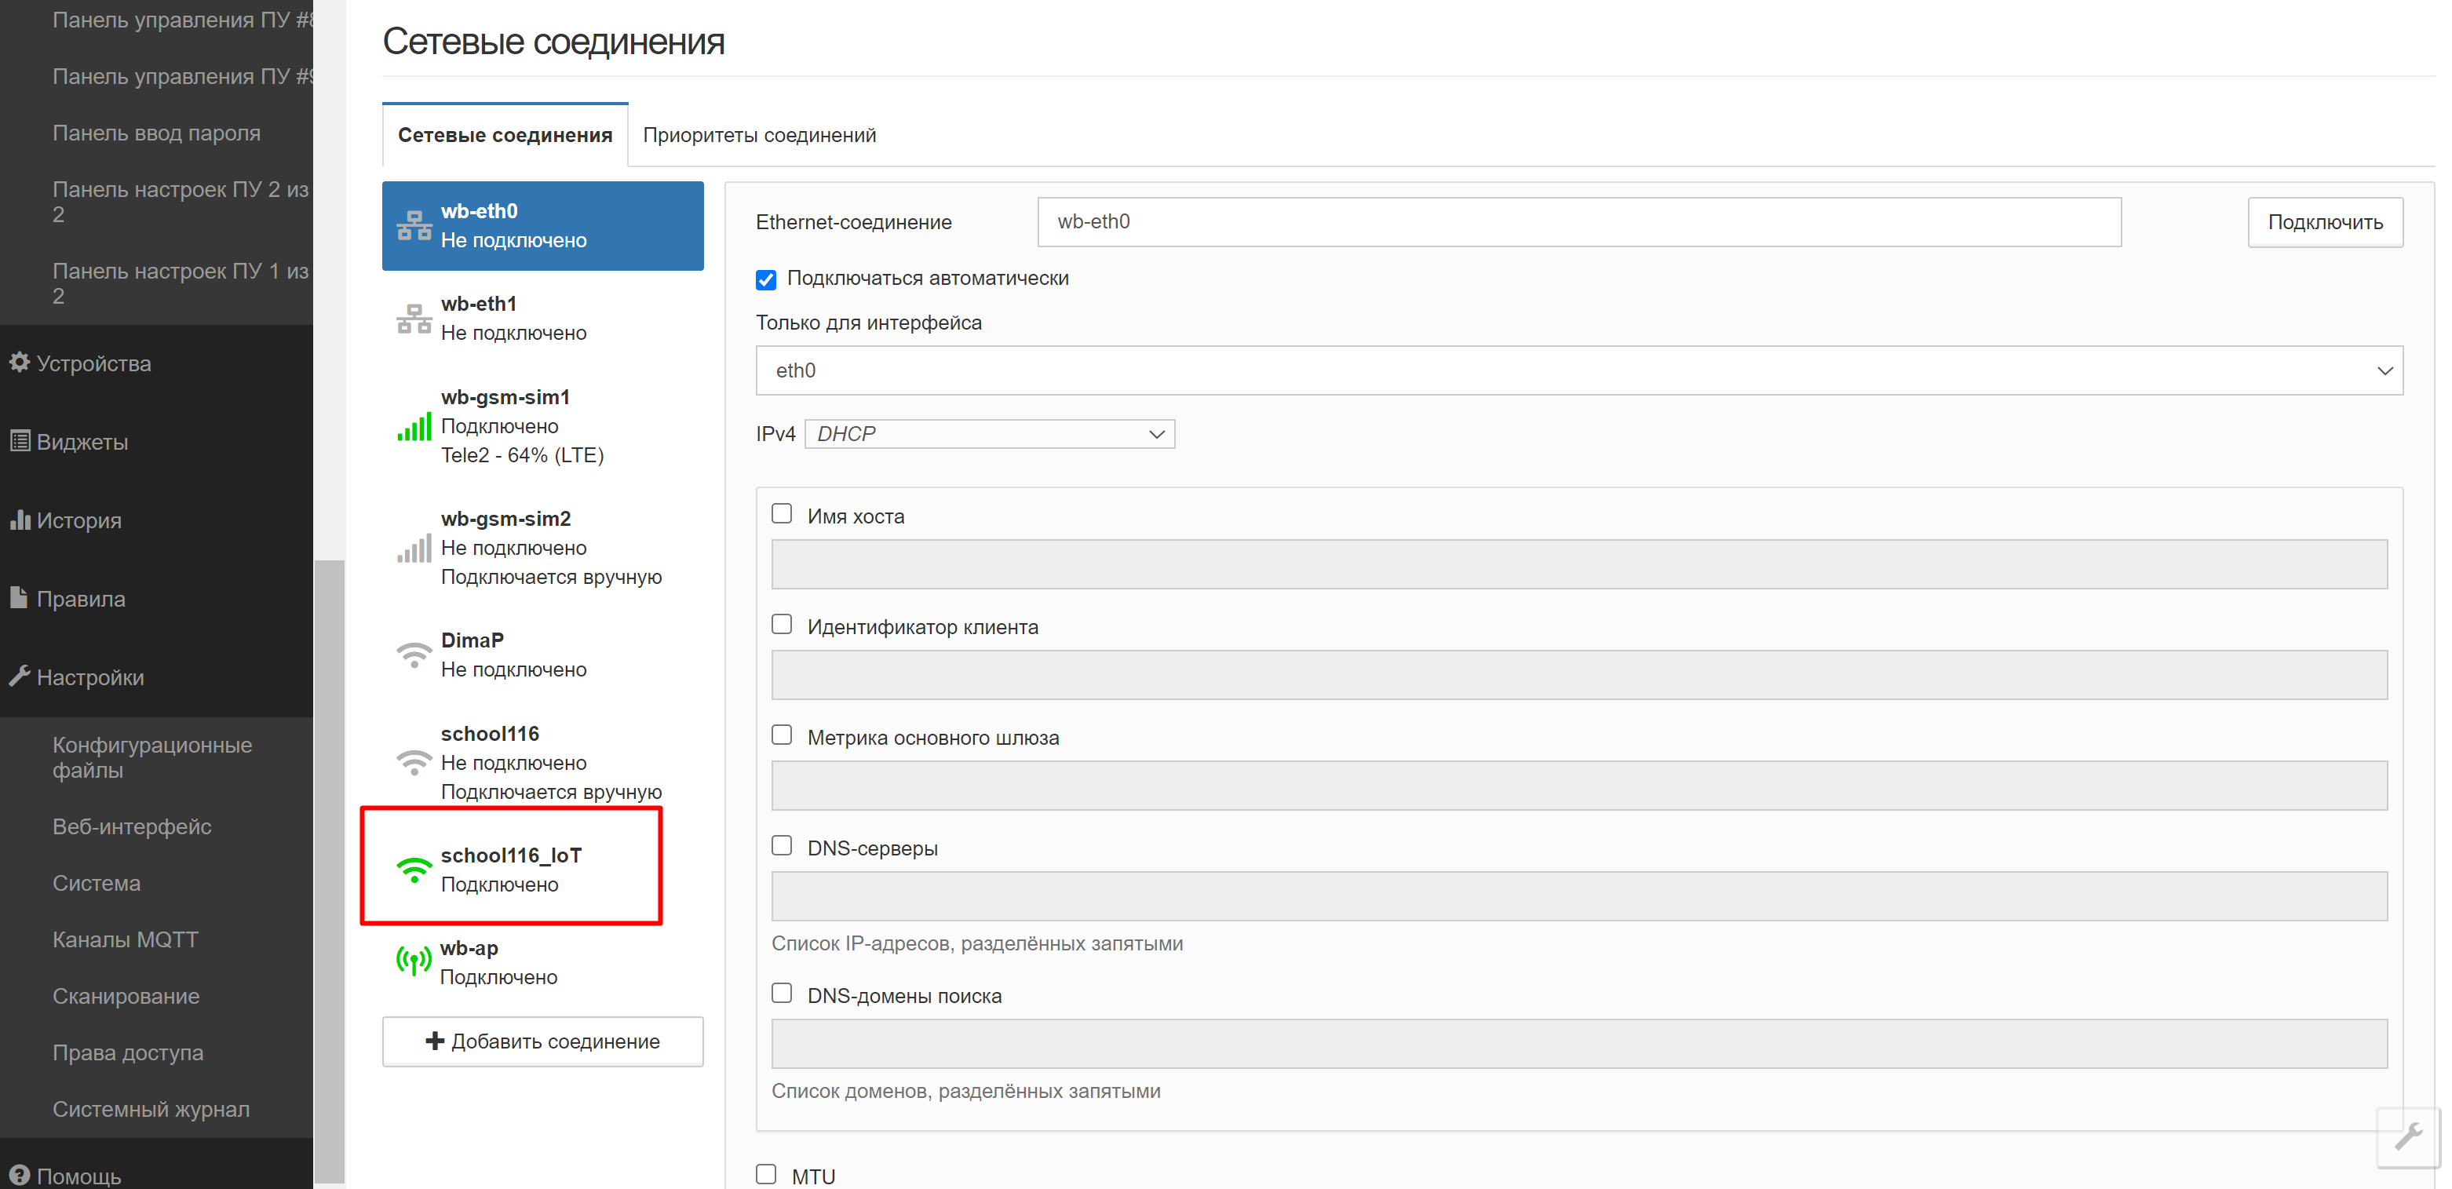This screenshot has height=1189, width=2452.
Task: Open the eth0 interface dropdown
Action: pos(1578,370)
